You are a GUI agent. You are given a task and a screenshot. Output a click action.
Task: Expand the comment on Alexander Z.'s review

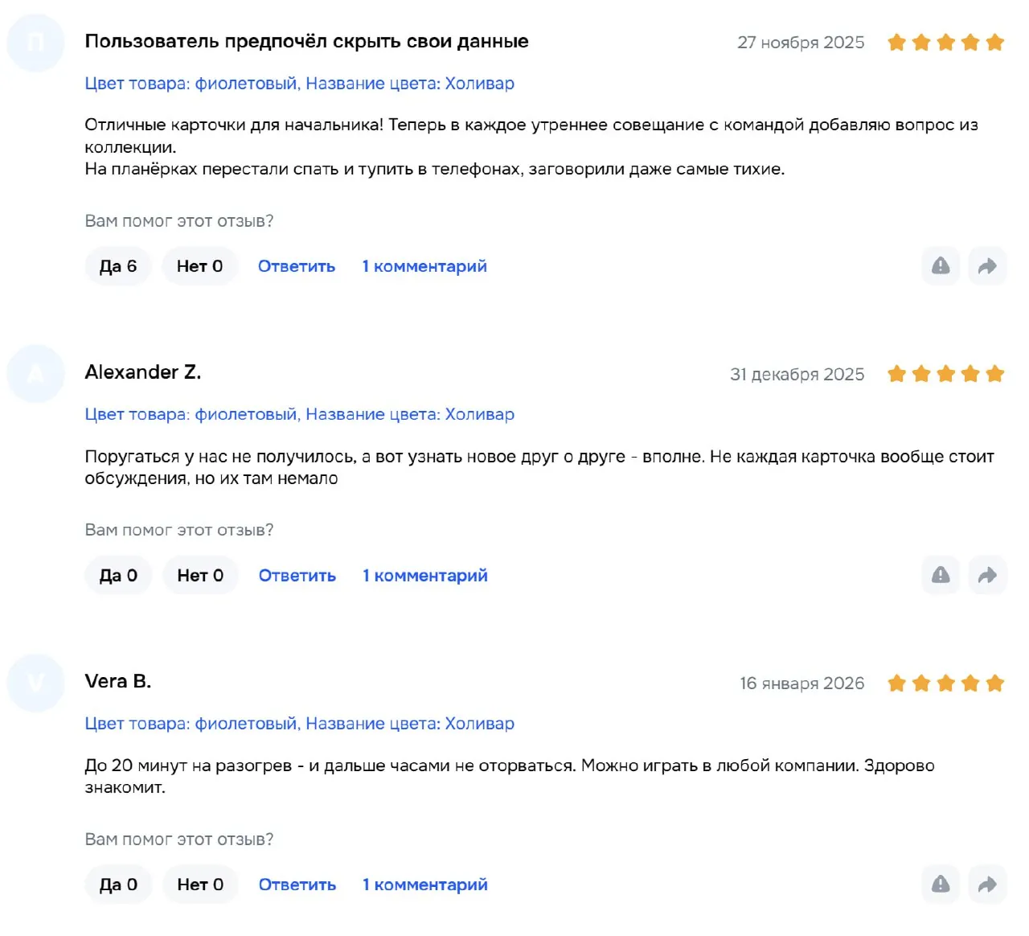(424, 576)
